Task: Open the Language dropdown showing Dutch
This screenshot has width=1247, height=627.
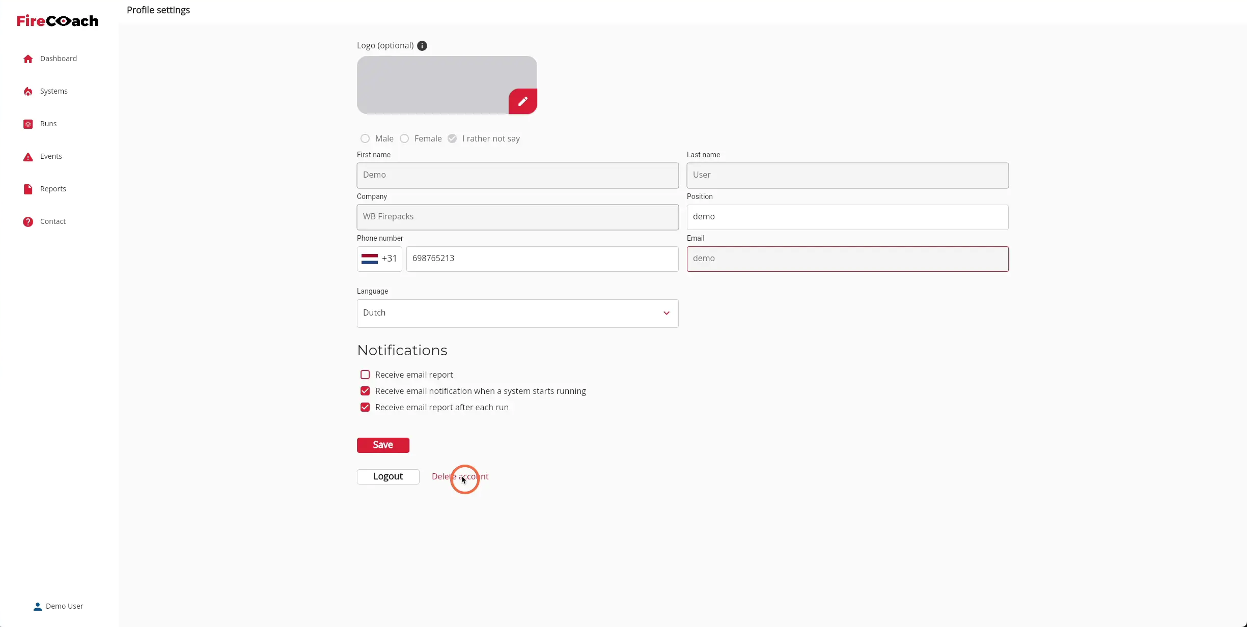Action: [x=517, y=313]
